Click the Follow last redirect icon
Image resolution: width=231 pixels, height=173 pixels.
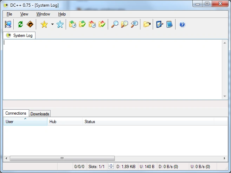[x=30, y=24]
